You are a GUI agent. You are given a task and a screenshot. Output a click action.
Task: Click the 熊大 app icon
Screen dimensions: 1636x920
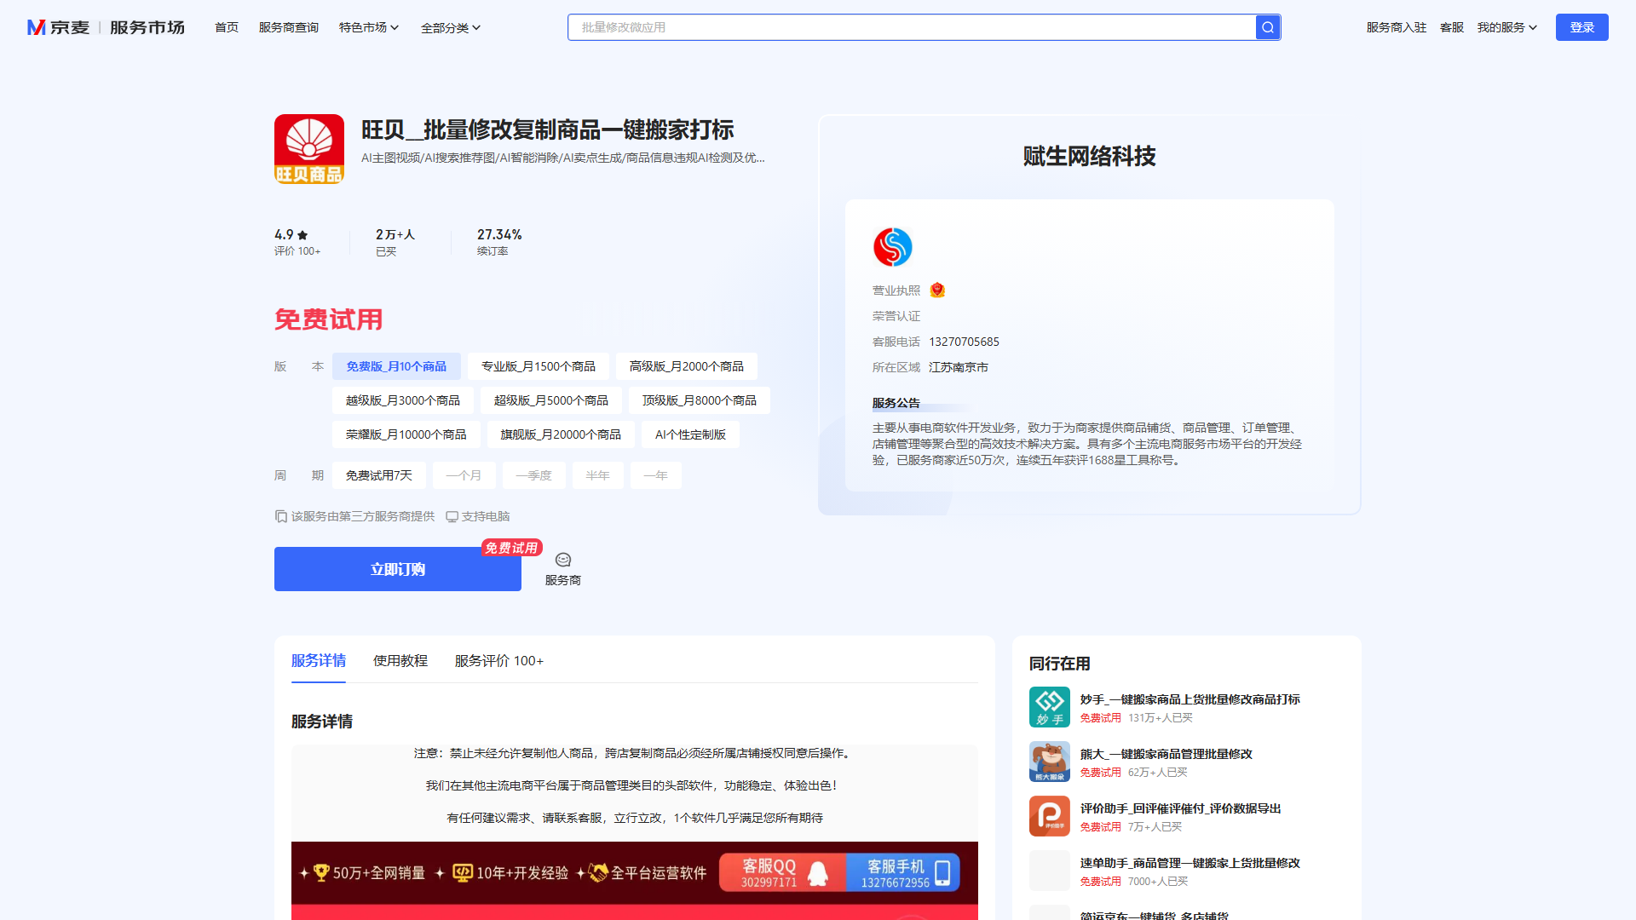pos(1049,762)
